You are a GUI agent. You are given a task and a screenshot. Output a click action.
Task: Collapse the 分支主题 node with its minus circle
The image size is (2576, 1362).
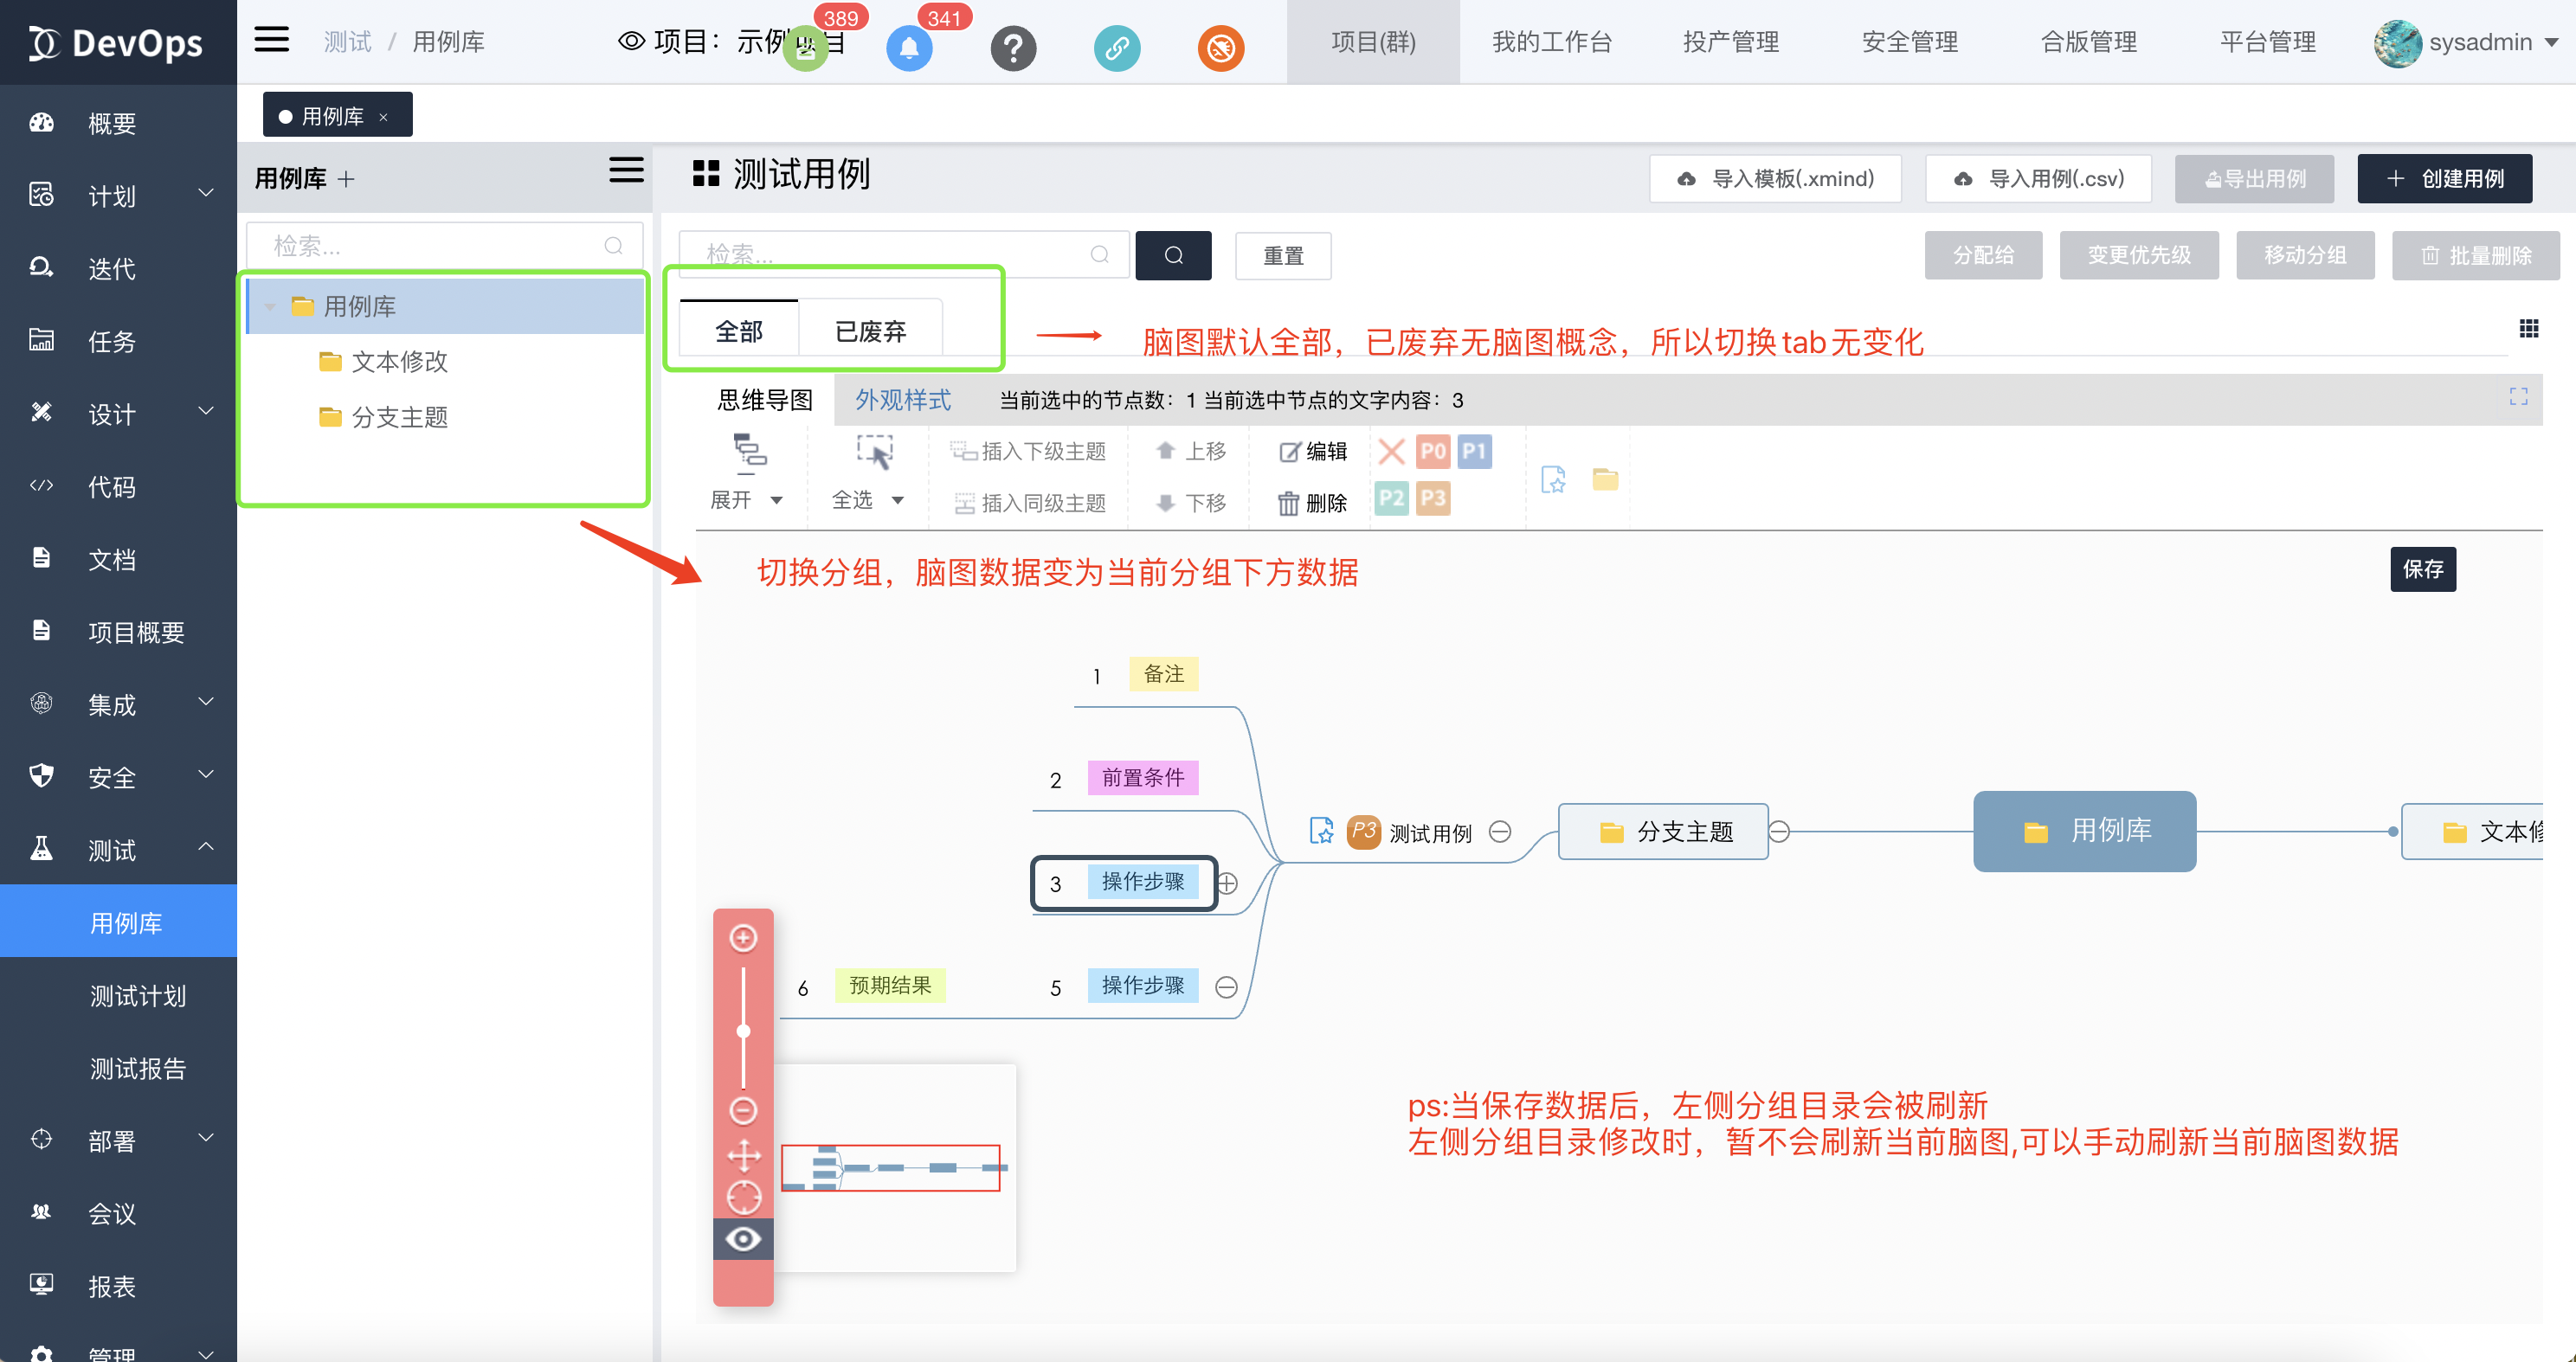tap(1779, 831)
